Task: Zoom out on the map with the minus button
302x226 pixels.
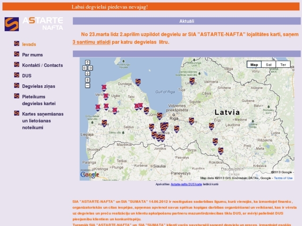Action: coord(87,86)
